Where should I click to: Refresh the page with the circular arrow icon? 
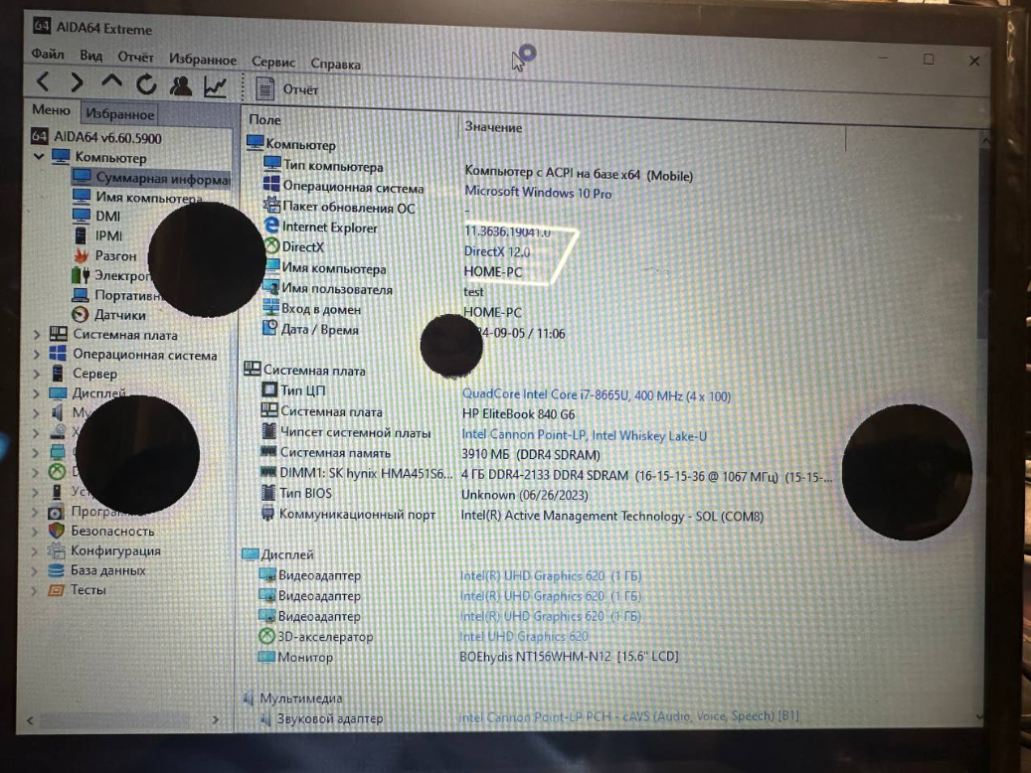pyautogui.click(x=146, y=83)
